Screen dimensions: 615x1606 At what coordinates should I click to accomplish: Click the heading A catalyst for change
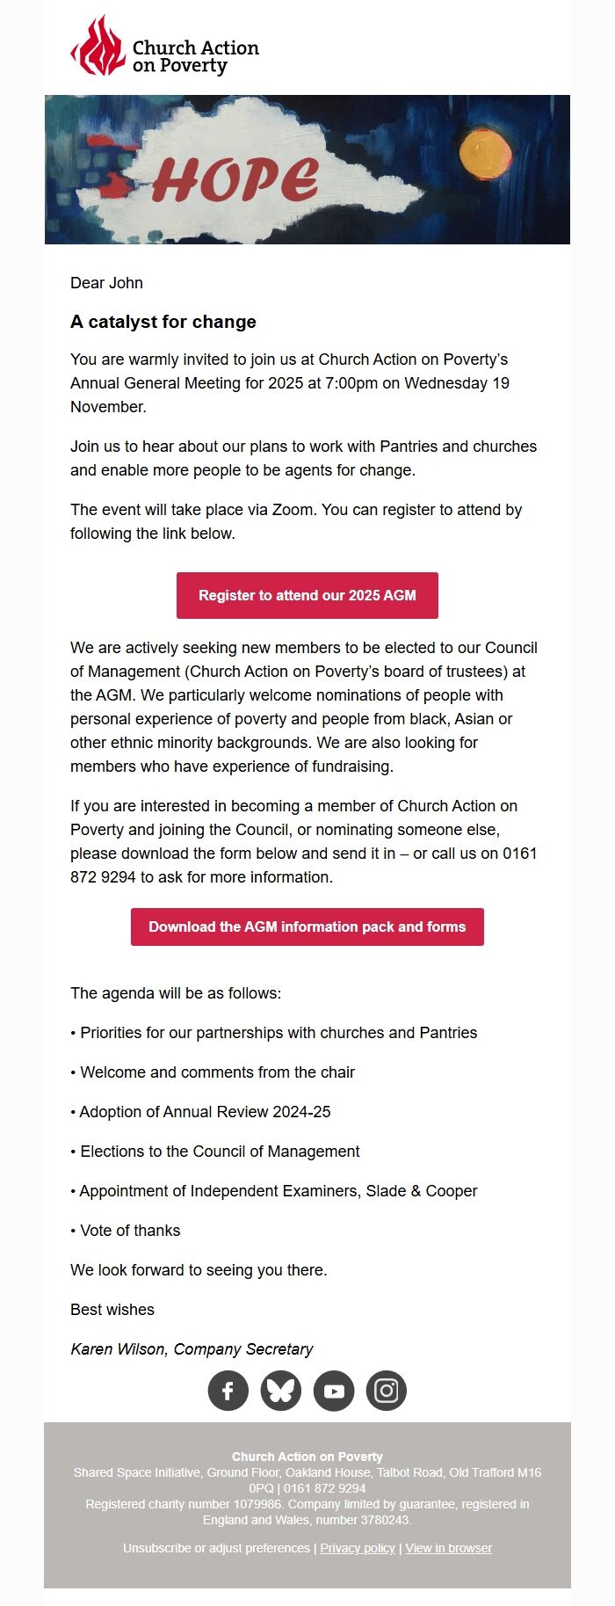[x=163, y=322]
